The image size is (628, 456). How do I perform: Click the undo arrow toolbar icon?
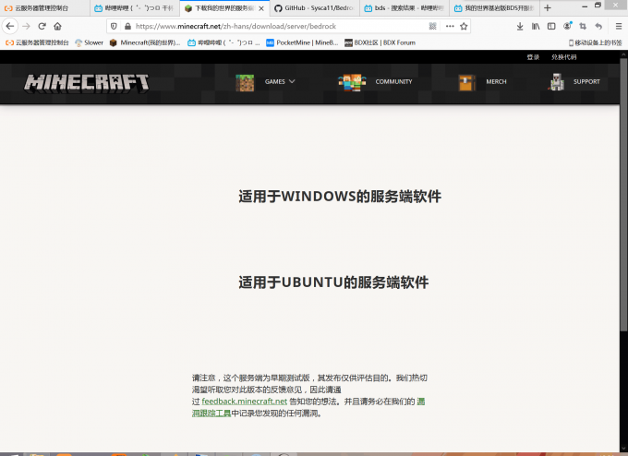pyautogui.click(x=598, y=27)
